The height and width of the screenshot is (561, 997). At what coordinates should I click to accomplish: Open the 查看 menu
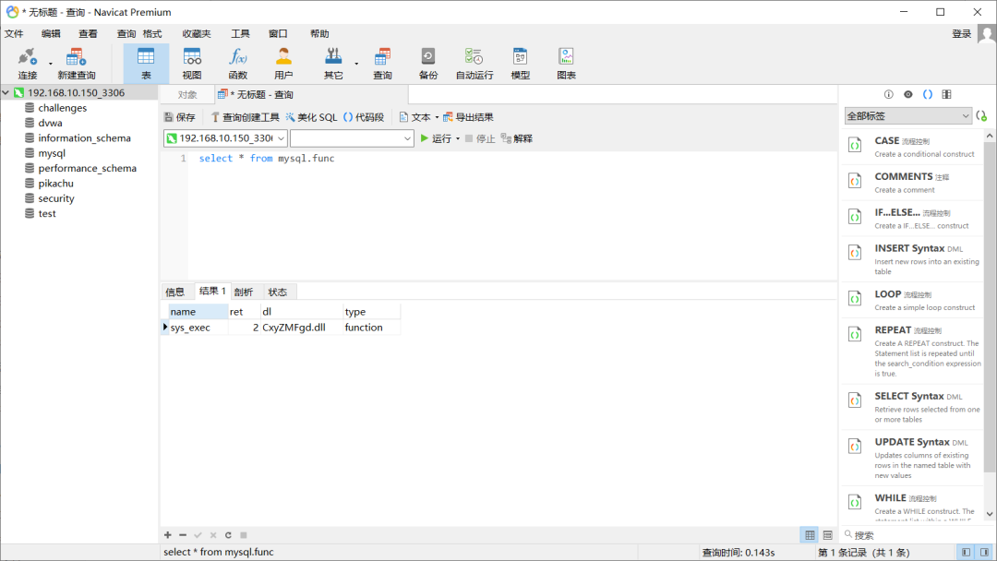coord(88,33)
